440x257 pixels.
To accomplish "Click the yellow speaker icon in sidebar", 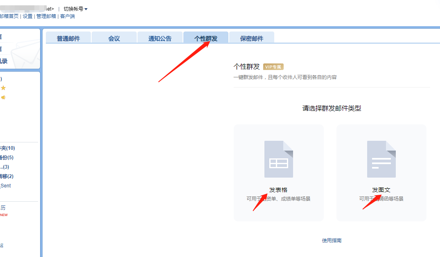I will coord(3,97).
